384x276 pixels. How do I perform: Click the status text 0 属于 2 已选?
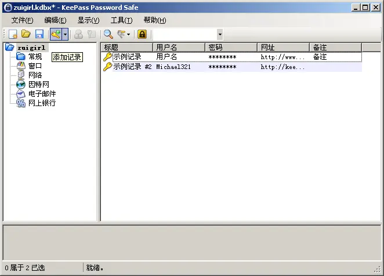tap(25, 268)
